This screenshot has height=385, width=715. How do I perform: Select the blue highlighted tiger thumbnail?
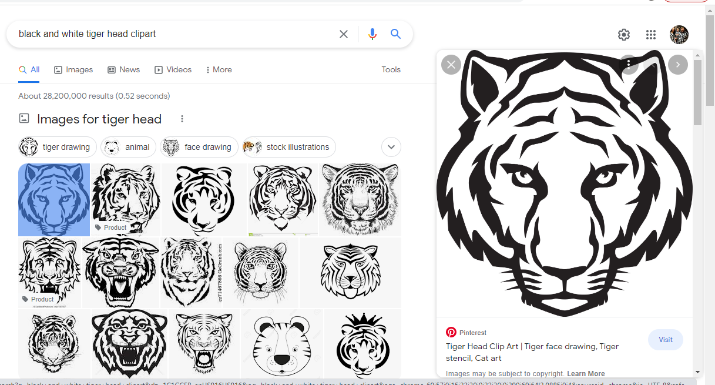[x=53, y=199]
